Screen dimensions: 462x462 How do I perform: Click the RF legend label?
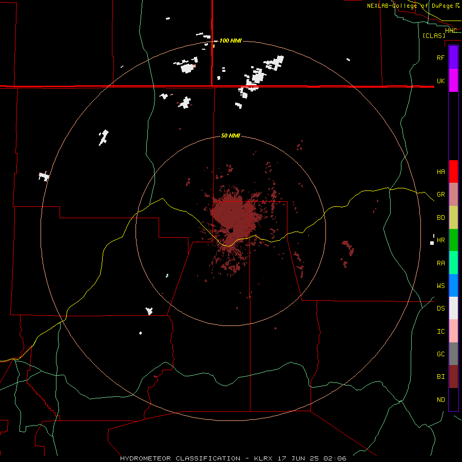[x=440, y=57]
